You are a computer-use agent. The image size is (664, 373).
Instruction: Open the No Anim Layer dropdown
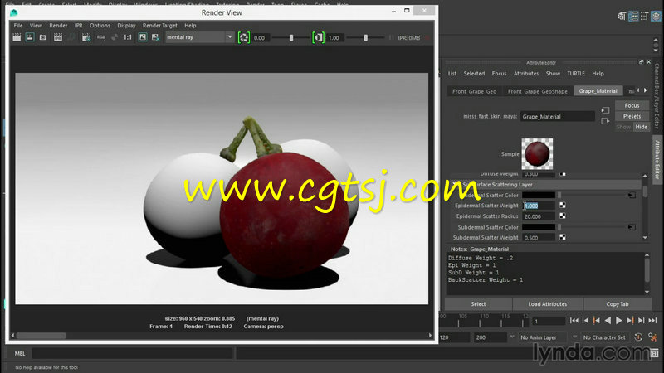(x=542, y=337)
